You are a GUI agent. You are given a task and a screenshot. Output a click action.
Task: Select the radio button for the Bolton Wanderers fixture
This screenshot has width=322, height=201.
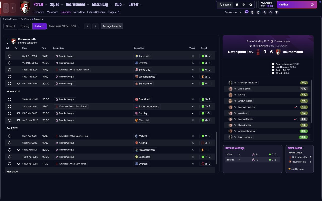10,107
